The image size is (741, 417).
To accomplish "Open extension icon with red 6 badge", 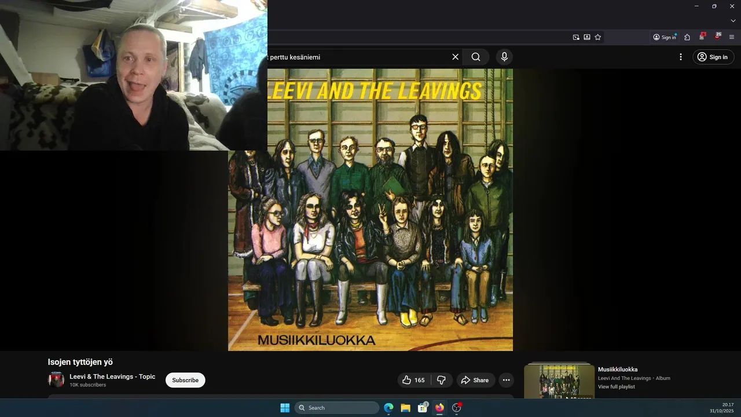I will (702, 36).
